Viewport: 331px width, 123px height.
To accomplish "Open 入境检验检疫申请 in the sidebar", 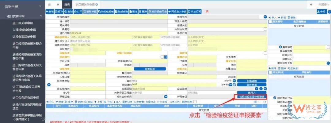I will pyautogui.click(x=24, y=30).
